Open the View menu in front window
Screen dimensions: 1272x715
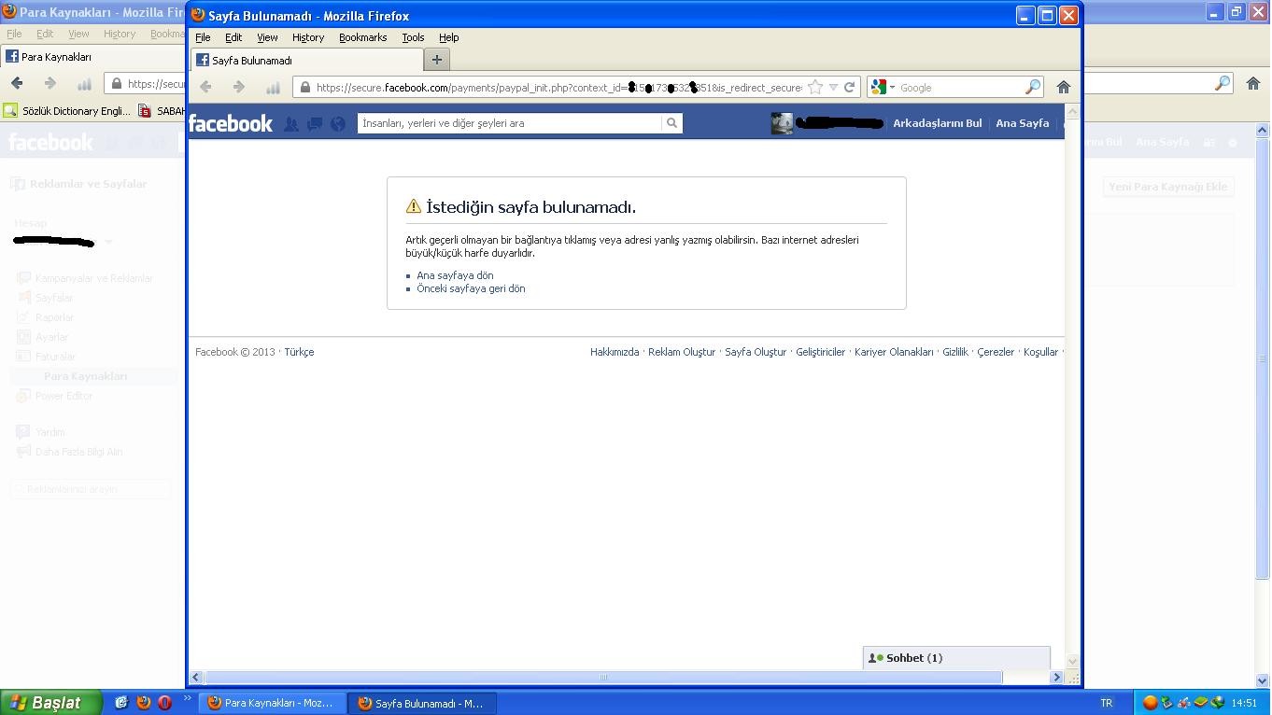(x=267, y=37)
